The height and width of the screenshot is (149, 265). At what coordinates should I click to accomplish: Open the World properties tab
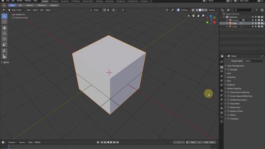(222, 85)
